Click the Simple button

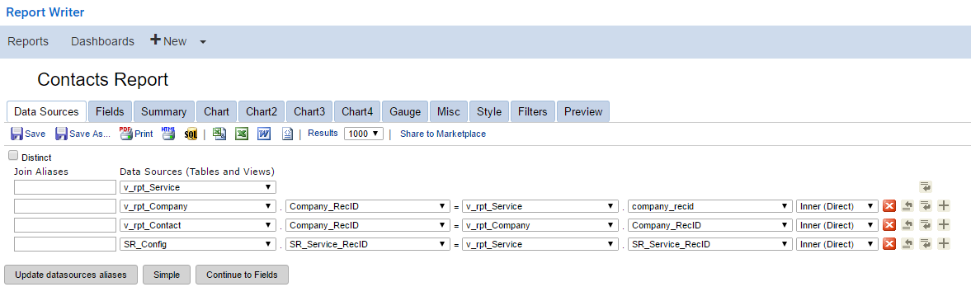[x=166, y=275]
